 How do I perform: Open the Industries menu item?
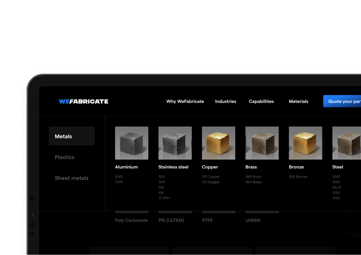coord(225,101)
